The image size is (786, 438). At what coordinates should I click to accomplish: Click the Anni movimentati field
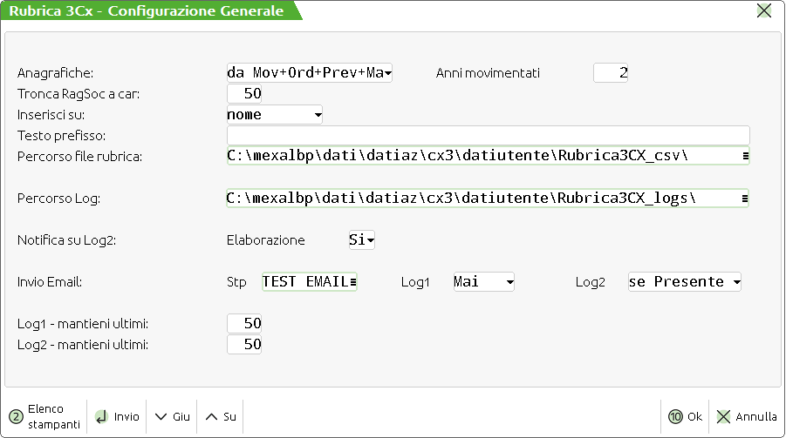tap(611, 73)
